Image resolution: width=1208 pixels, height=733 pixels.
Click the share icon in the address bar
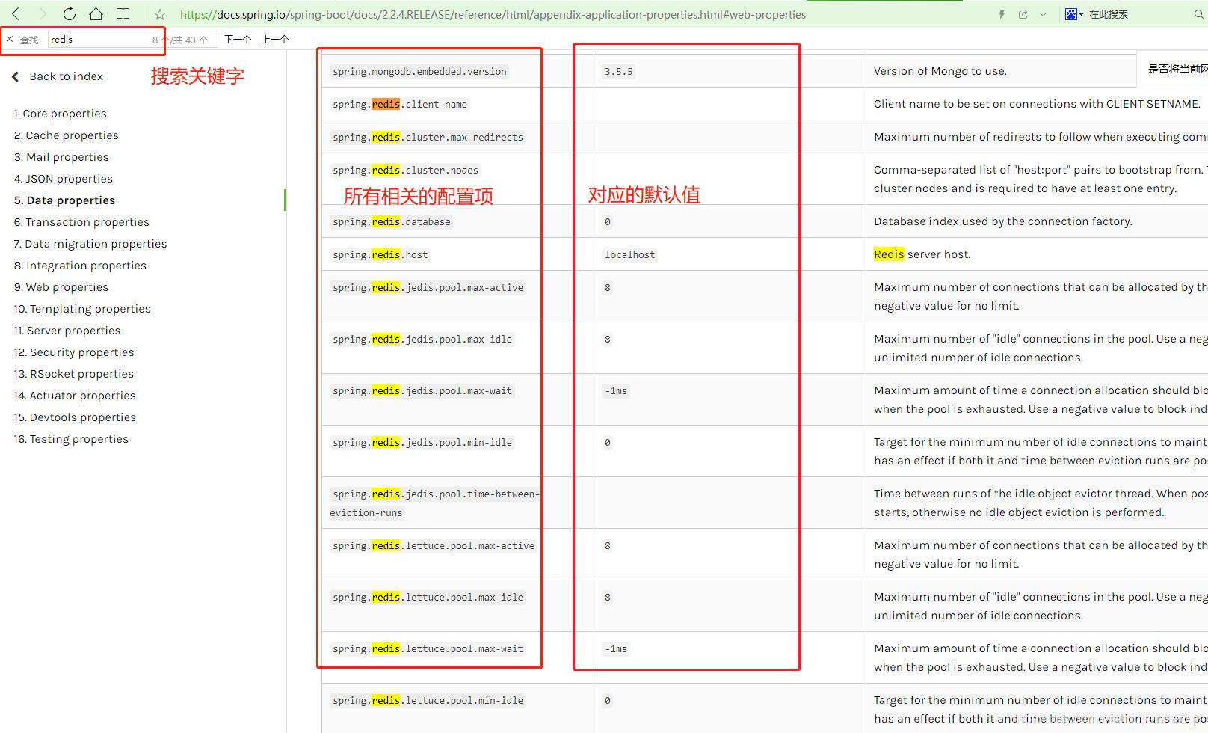tap(1023, 14)
